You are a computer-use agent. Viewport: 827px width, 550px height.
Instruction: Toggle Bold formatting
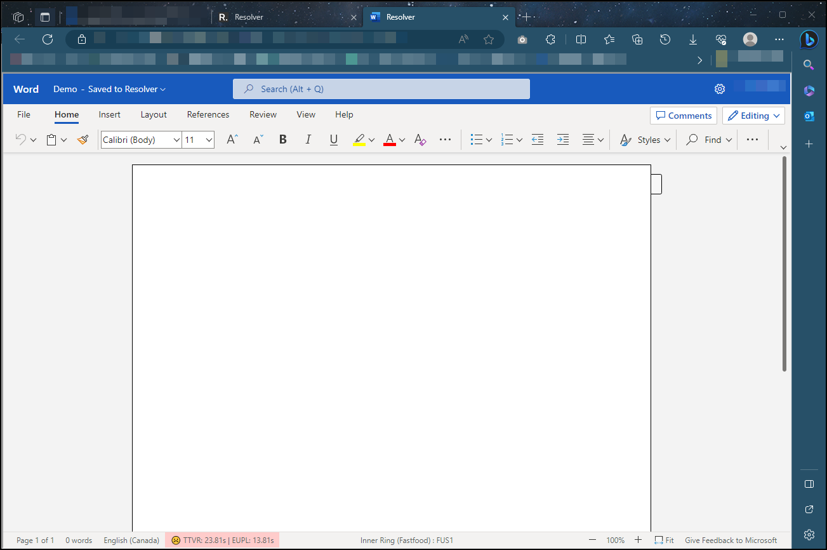[283, 140]
